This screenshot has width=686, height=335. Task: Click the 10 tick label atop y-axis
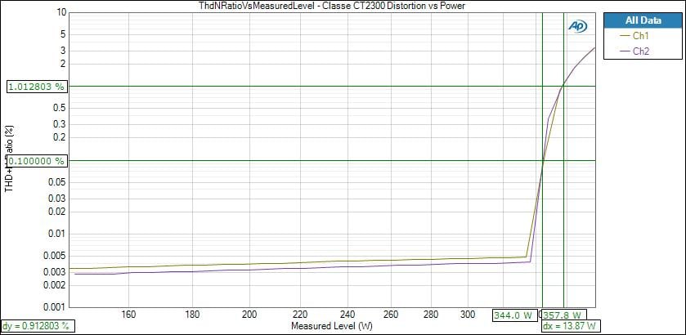pyautogui.click(x=61, y=13)
